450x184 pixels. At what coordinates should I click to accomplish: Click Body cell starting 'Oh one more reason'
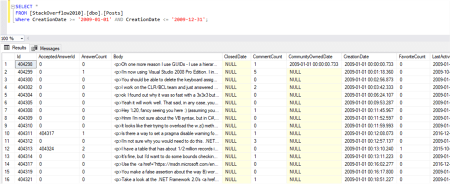[167, 64]
